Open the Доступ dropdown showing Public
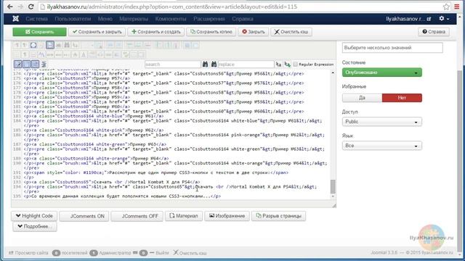This screenshot has width=465, height=261. tap(382, 122)
